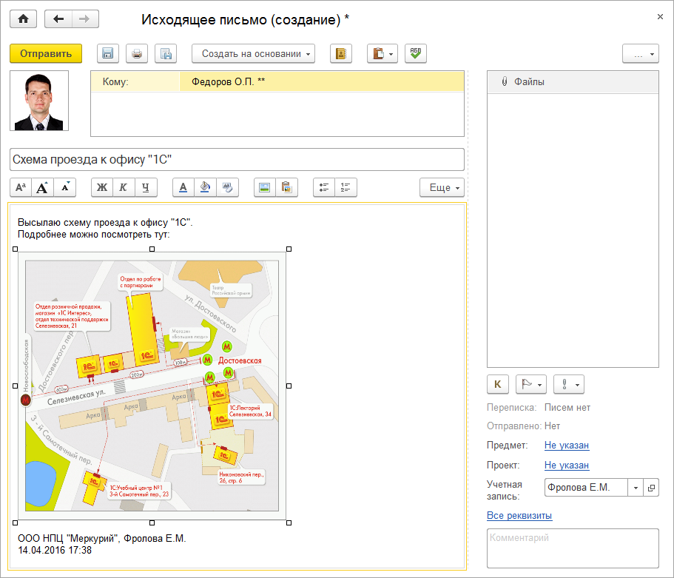Toggle italic formatting К
674x578 pixels.
(x=124, y=187)
